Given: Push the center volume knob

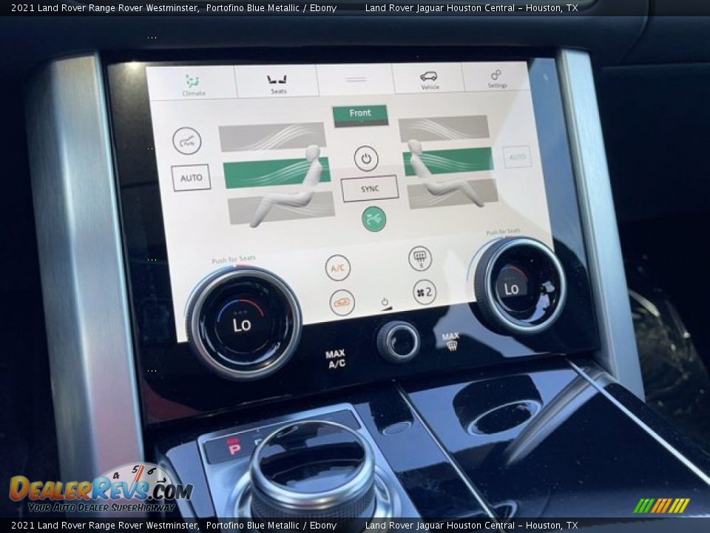Looking at the screenshot, I should (399, 342).
